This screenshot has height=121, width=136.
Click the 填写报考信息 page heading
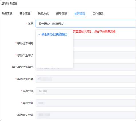click(x=9, y=3)
